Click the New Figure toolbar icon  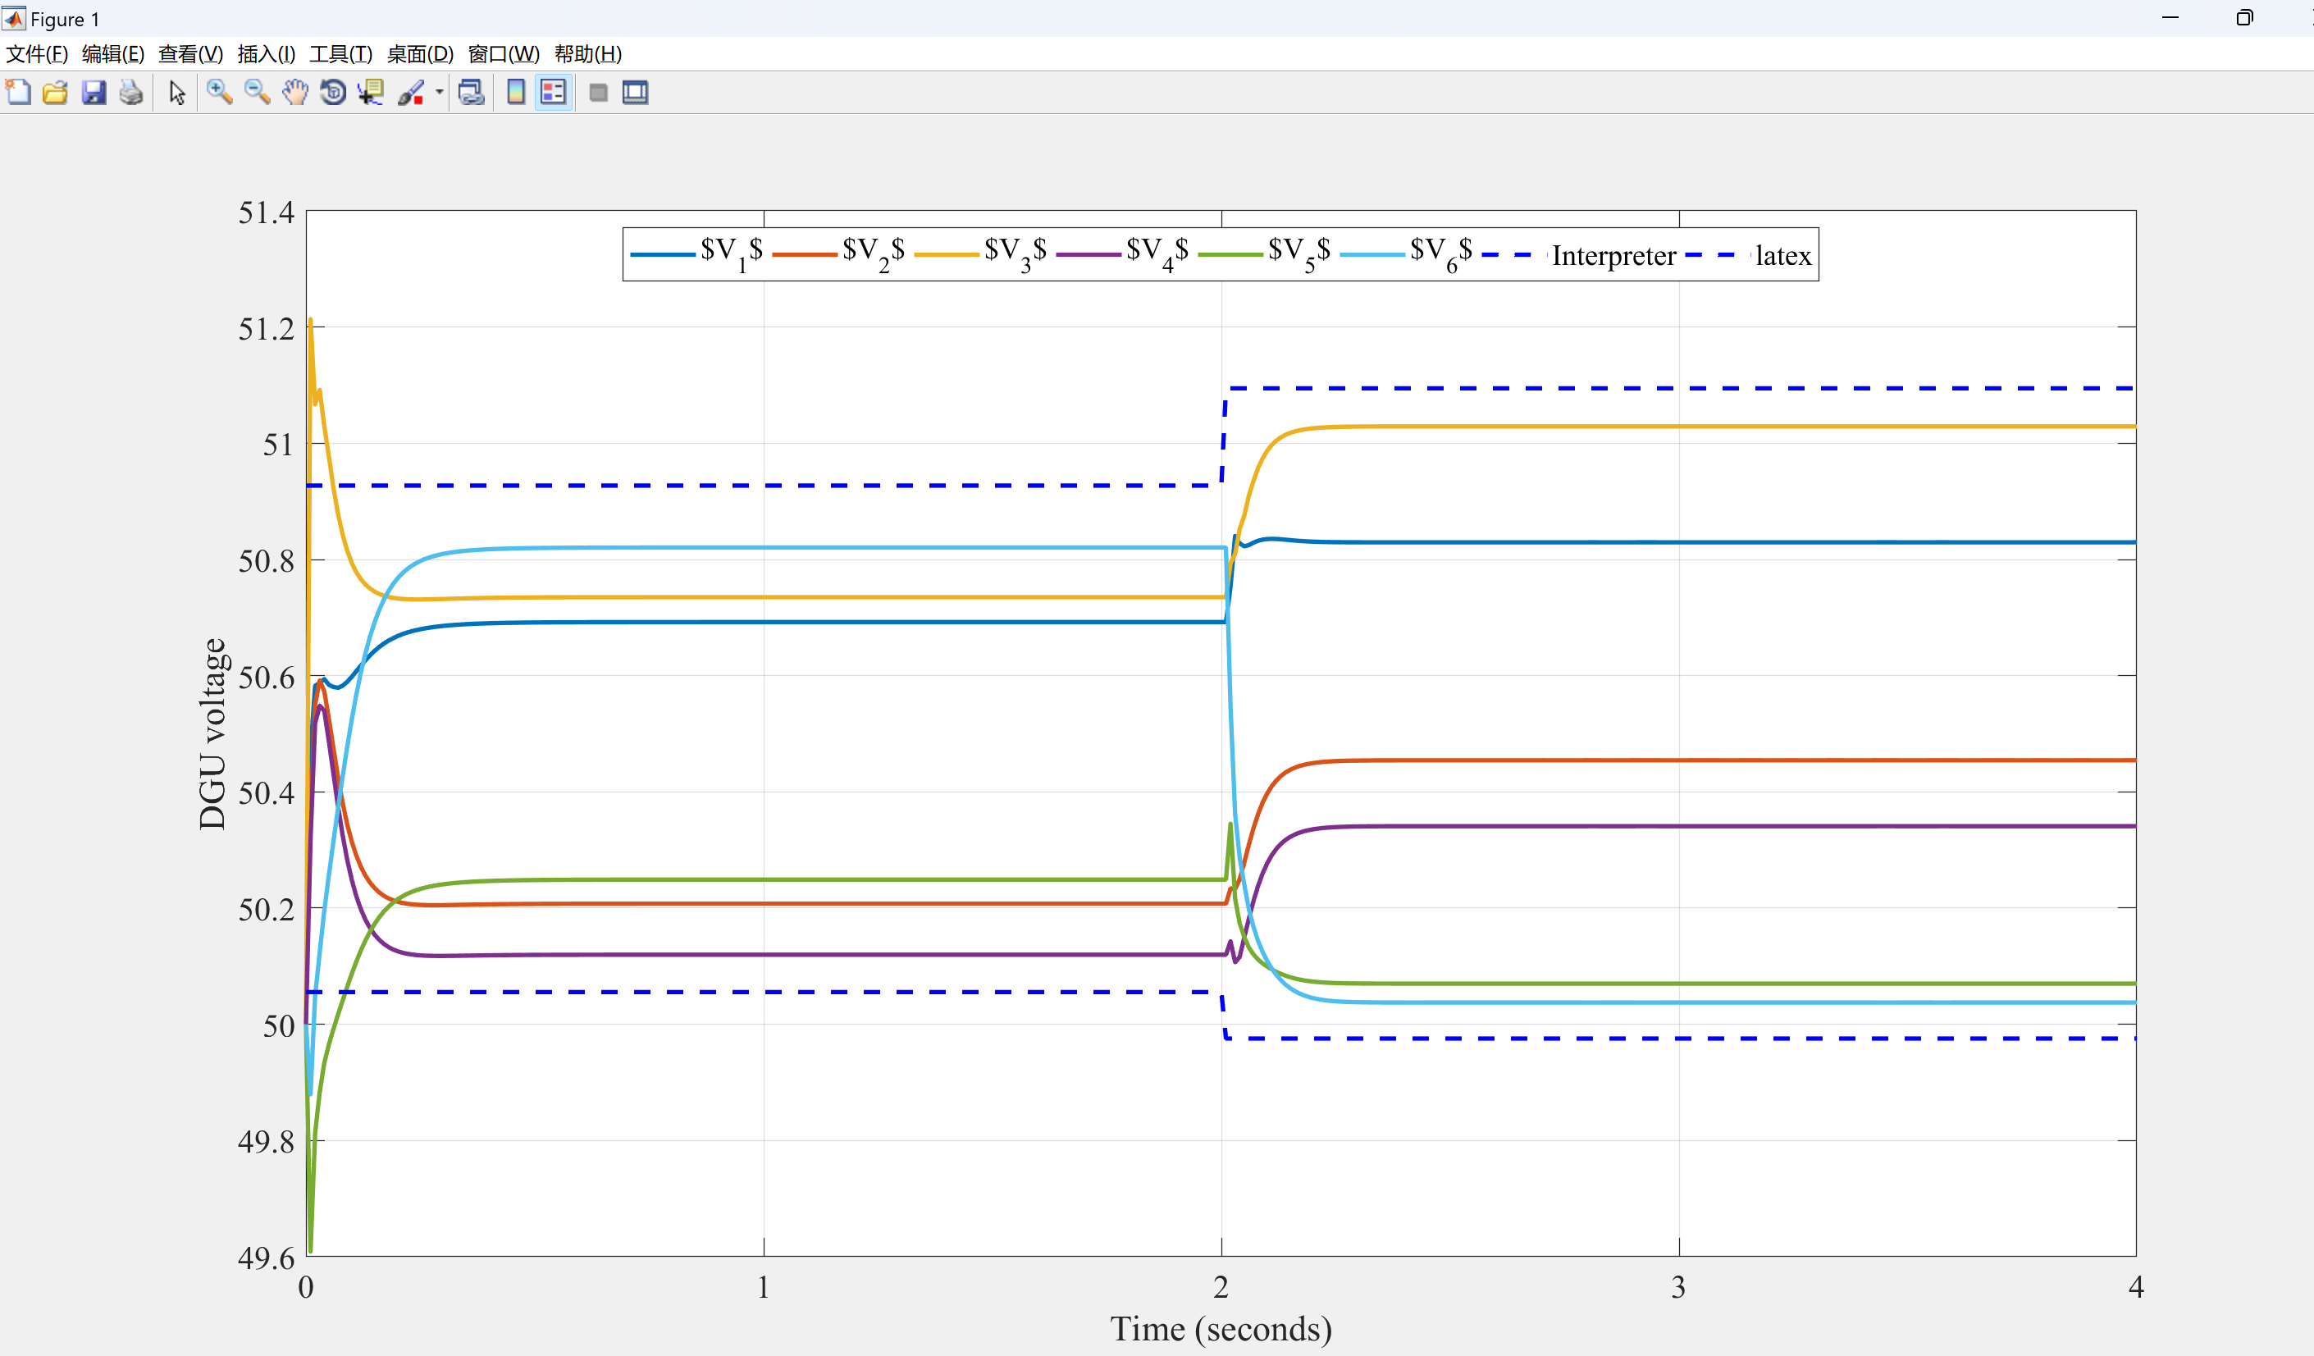coord(18,93)
